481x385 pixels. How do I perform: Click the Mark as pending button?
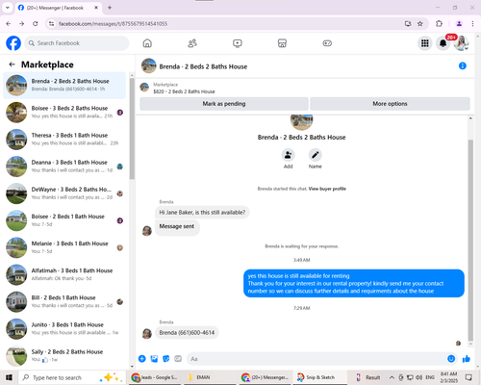[224, 104]
